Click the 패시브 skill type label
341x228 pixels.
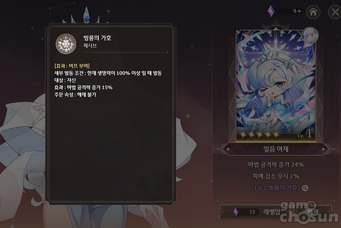90,46
